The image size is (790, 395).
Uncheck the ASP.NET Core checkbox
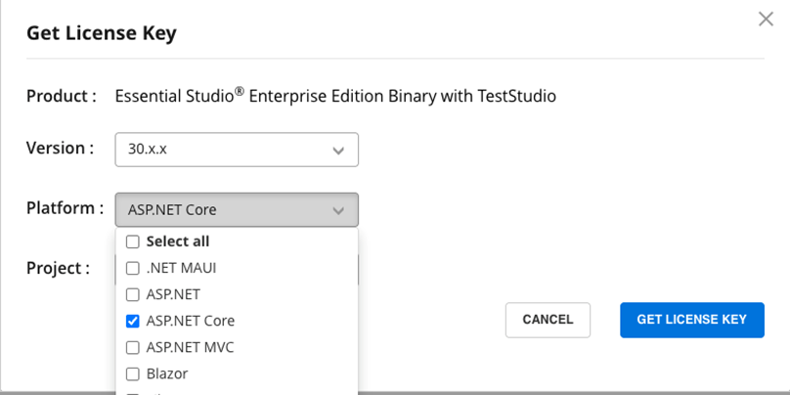[x=133, y=321]
